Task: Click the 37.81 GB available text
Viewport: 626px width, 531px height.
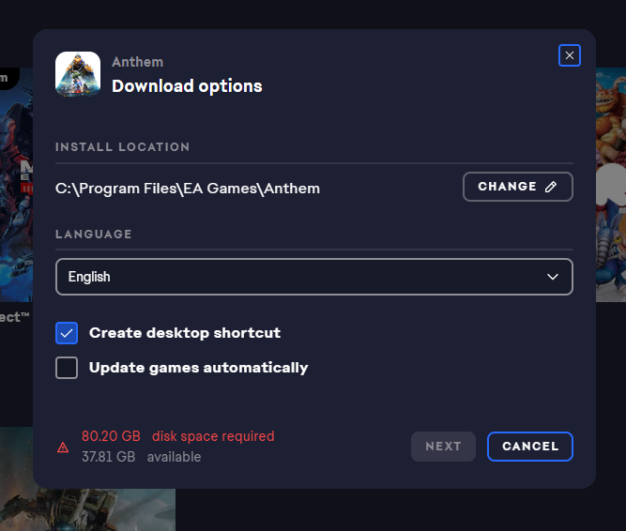Action: 142,457
